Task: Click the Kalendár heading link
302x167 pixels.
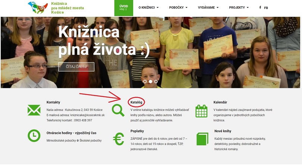Action: click(x=220, y=102)
